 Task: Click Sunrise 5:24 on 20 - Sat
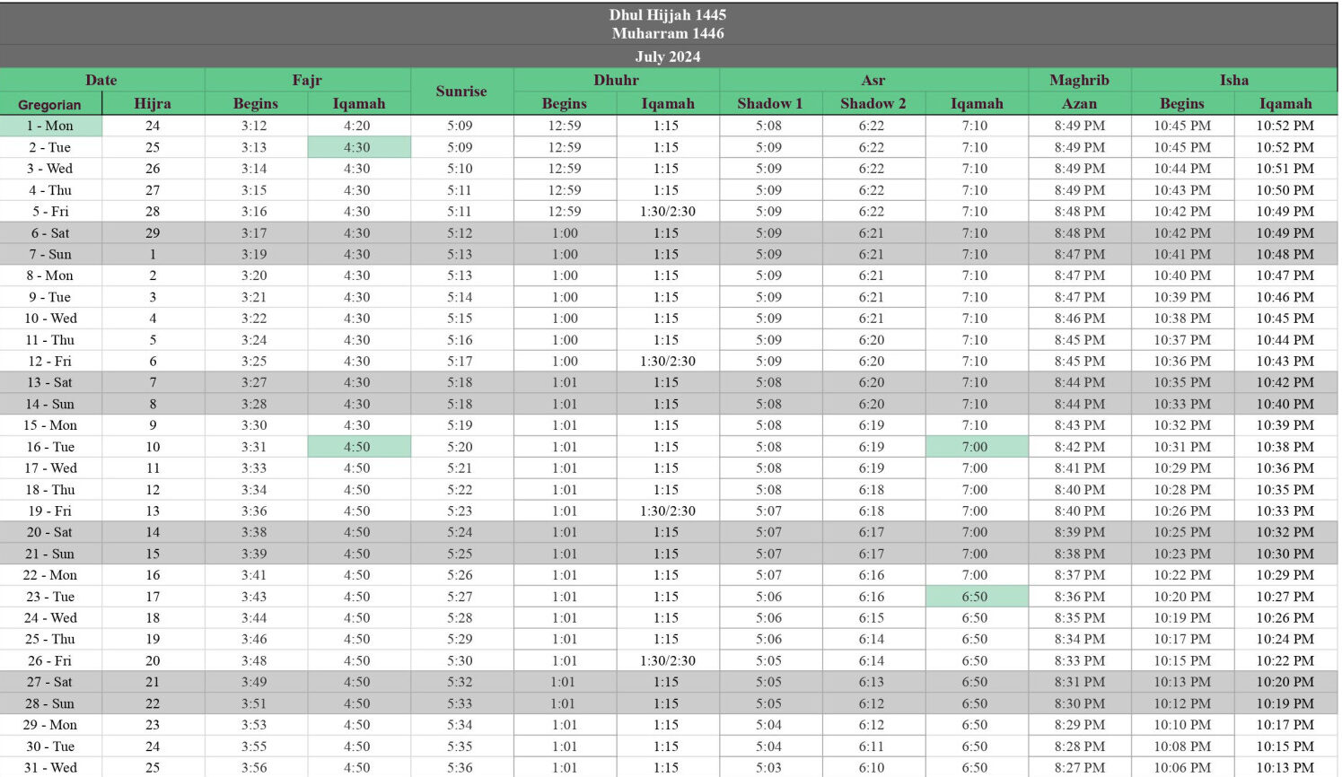pos(461,532)
